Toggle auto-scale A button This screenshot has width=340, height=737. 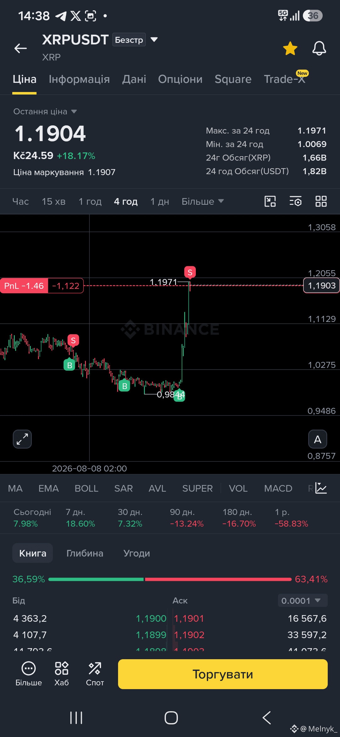point(318,439)
